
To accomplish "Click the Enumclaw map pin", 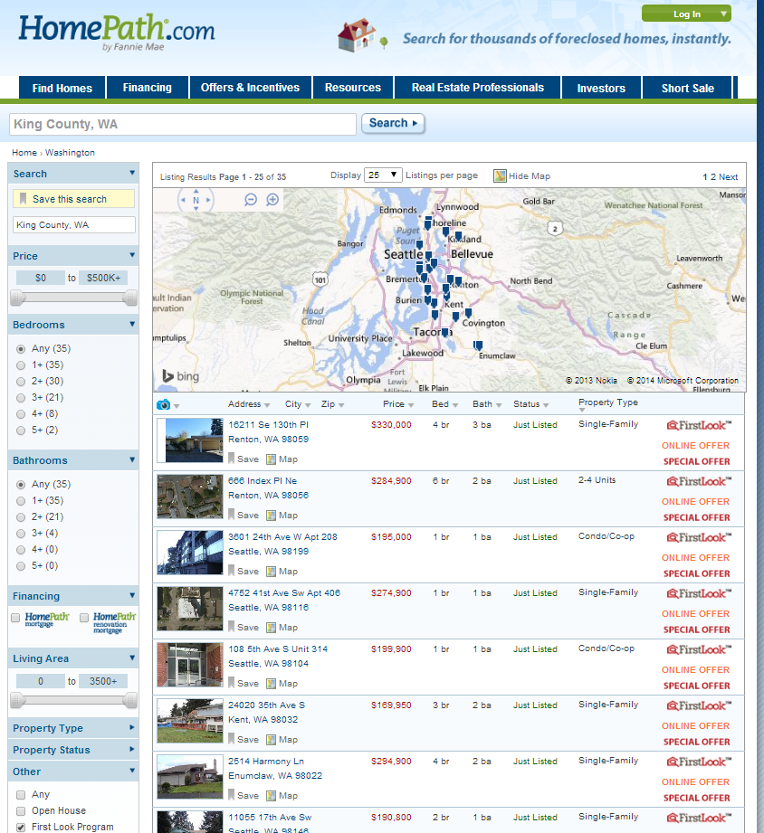I will (478, 346).
